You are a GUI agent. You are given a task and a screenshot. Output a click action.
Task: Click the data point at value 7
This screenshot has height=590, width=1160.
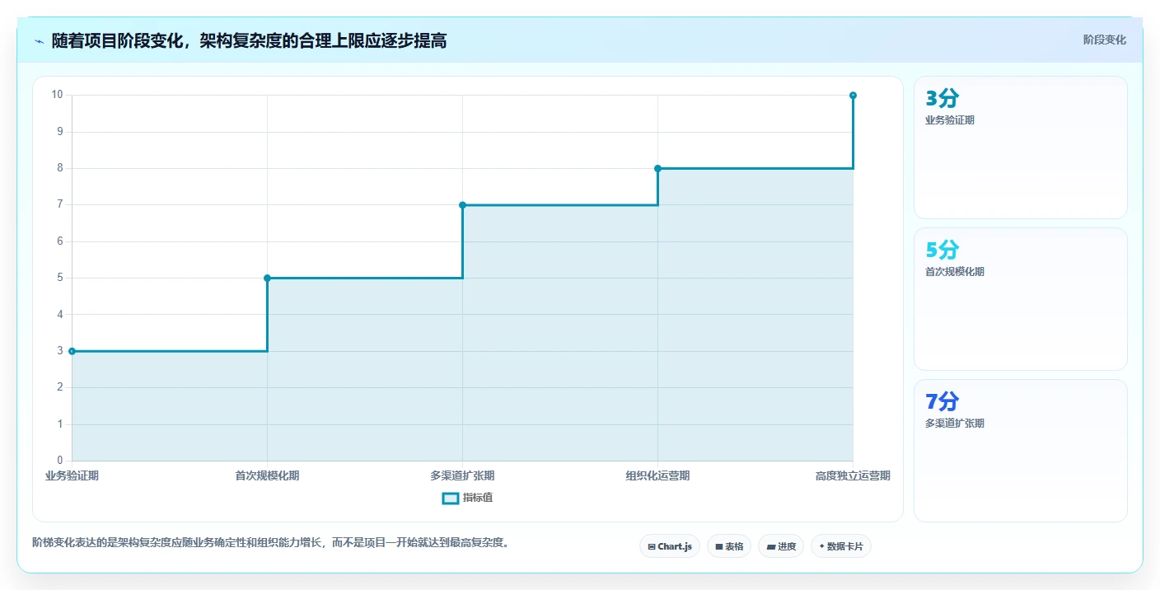tap(462, 205)
